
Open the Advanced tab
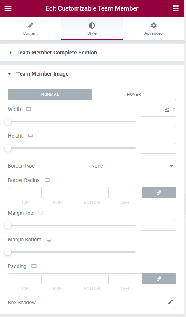tap(153, 29)
